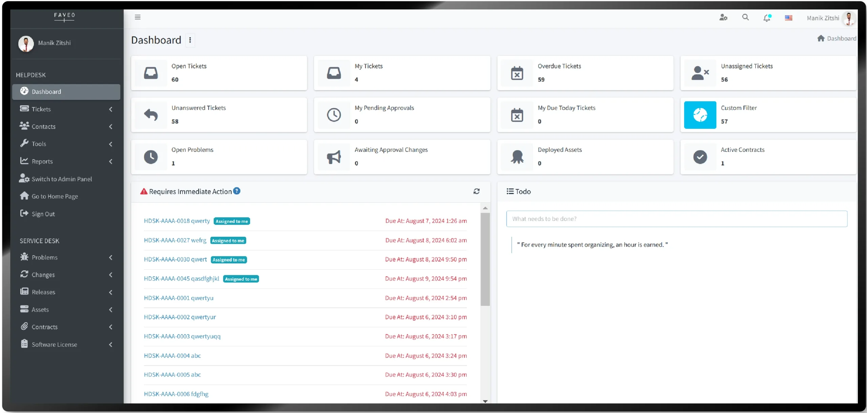Image resolution: width=867 pixels, height=413 pixels.
Task: Click the Assigned to me badge on HDSK-AAAA-0027
Action: coord(228,240)
